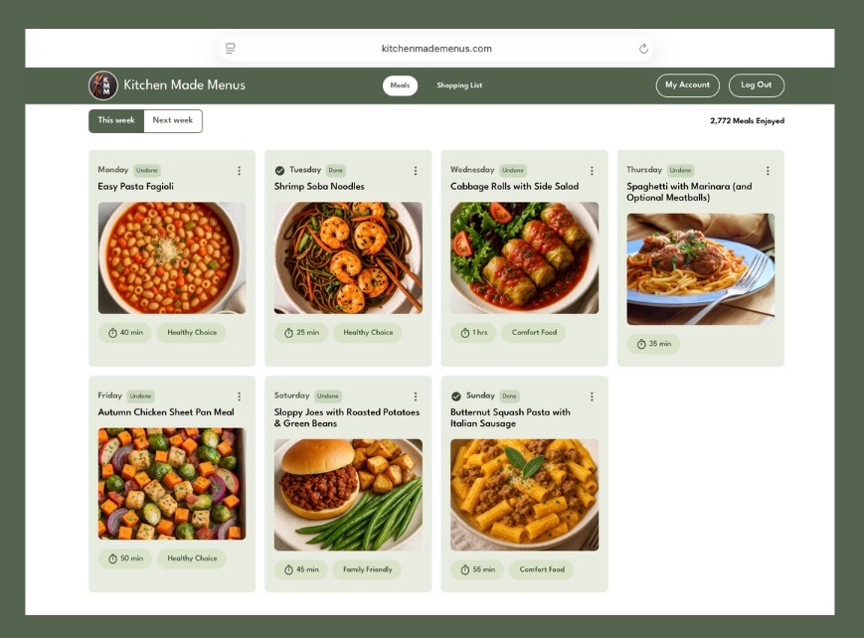This screenshot has height=638, width=864.
Task: Click the clock icon on Cabbage Rolls card
Action: [x=464, y=333]
